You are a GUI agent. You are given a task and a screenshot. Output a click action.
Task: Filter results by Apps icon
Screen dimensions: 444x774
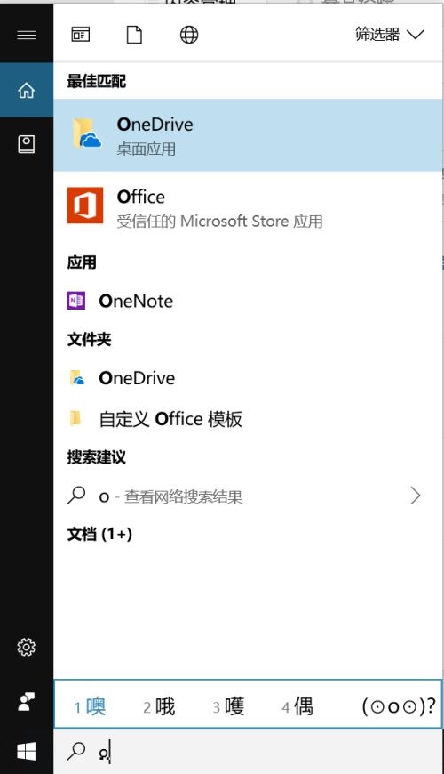click(x=80, y=35)
